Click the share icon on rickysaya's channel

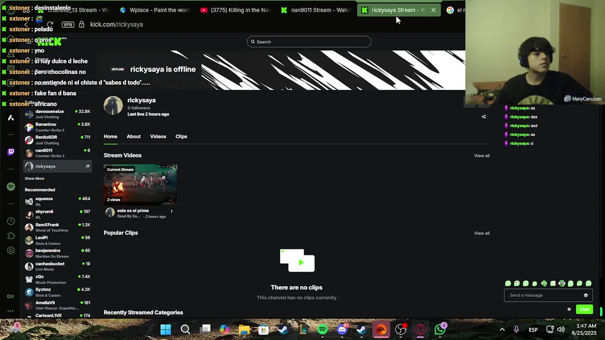[x=484, y=117]
